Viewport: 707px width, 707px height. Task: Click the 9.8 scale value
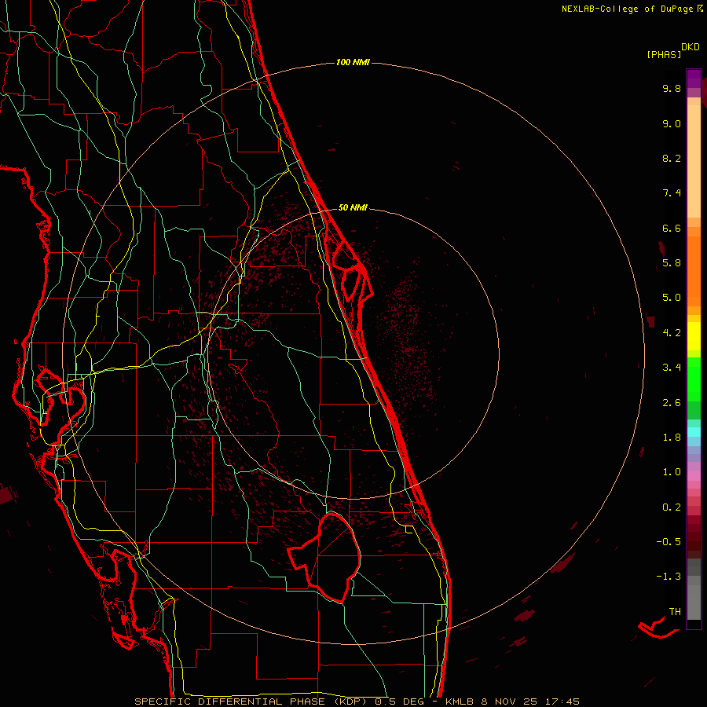(x=672, y=88)
